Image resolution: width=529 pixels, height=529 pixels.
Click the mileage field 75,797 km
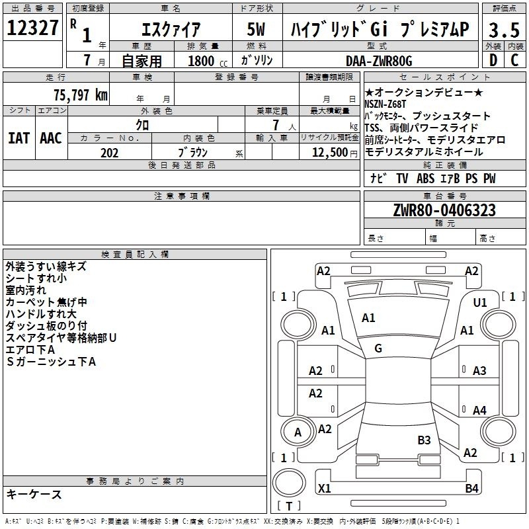coord(81,95)
